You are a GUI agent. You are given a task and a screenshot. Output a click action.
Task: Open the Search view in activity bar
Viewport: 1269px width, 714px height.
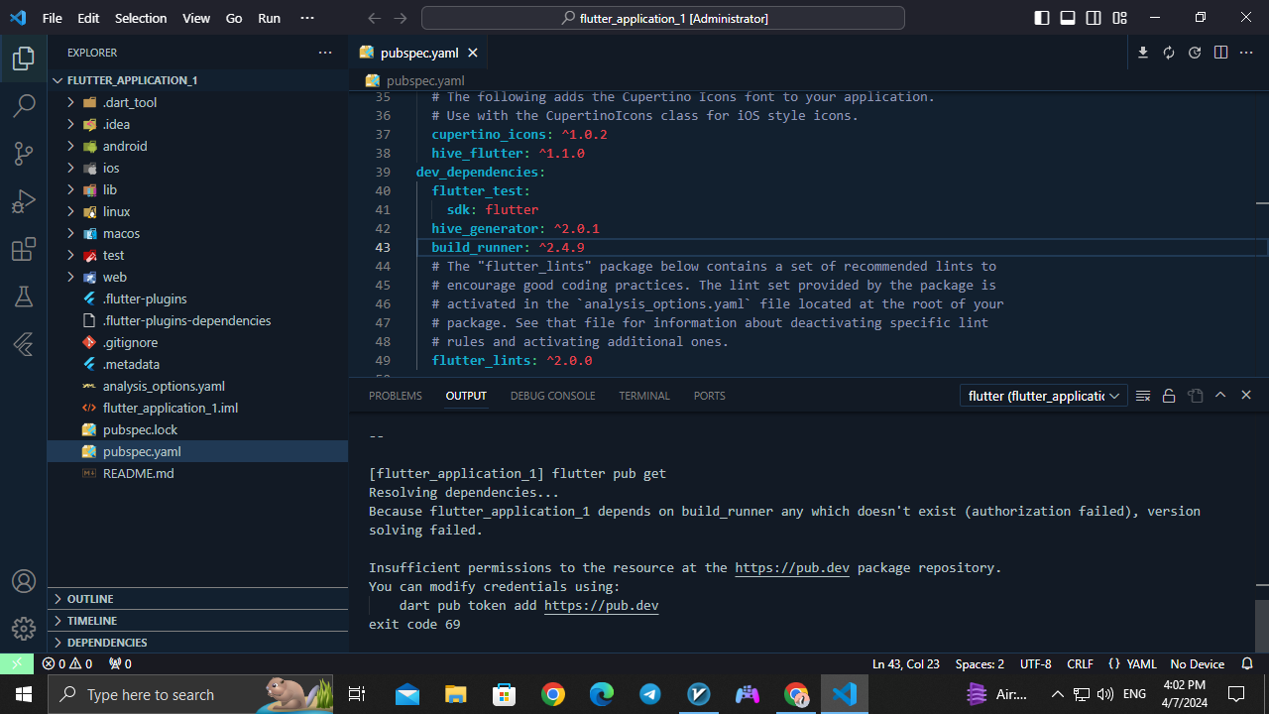(24, 105)
